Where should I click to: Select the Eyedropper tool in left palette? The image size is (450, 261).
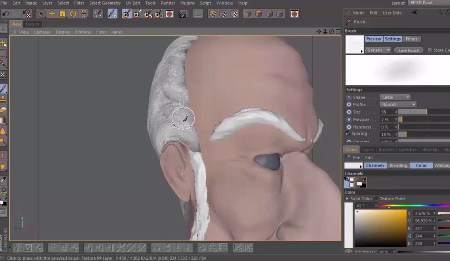(3, 179)
